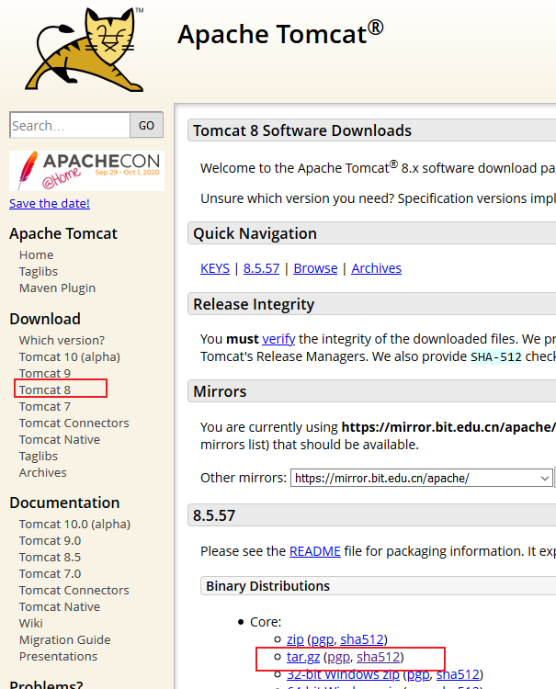Open Tomcat Connectors under Documentation
The height and width of the screenshot is (689, 556).
[74, 590]
